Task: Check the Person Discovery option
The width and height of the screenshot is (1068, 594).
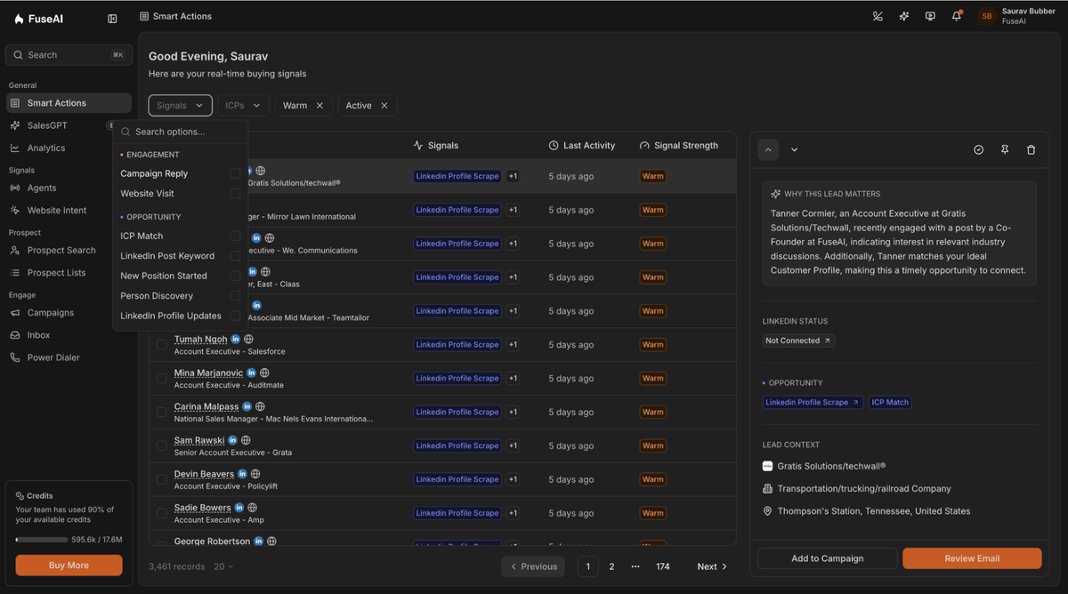Action: coord(235,295)
